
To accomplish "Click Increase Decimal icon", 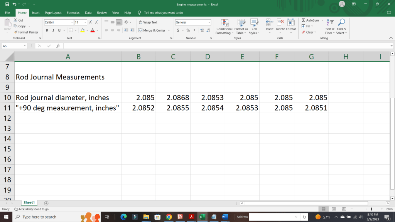I will coord(203,30).
